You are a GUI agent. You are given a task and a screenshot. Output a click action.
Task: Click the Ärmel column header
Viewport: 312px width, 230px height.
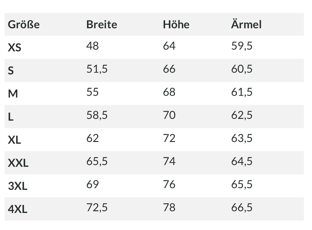(x=246, y=24)
